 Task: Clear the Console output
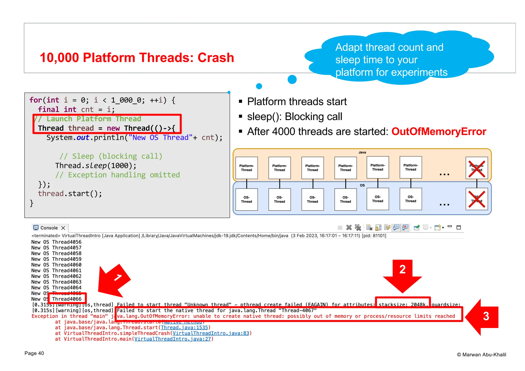pyautogui.click(x=369, y=228)
